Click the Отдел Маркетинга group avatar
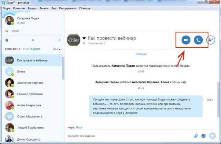The height and width of the screenshot is (144, 221). point(9,116)
